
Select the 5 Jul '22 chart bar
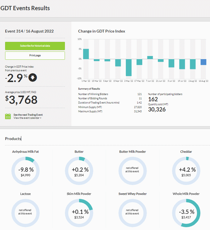coord(171,63)
